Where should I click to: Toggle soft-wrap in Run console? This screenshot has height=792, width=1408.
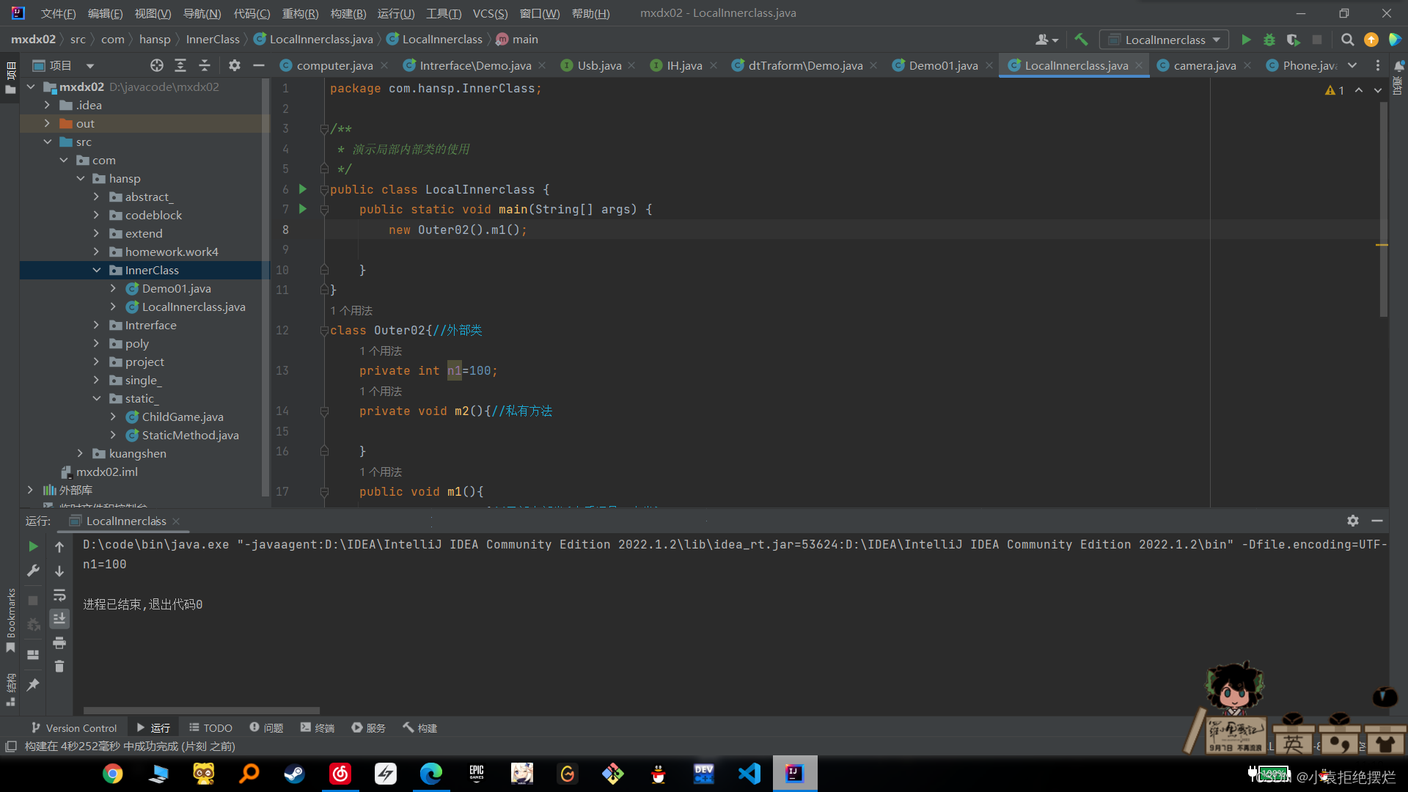point(59,595)
